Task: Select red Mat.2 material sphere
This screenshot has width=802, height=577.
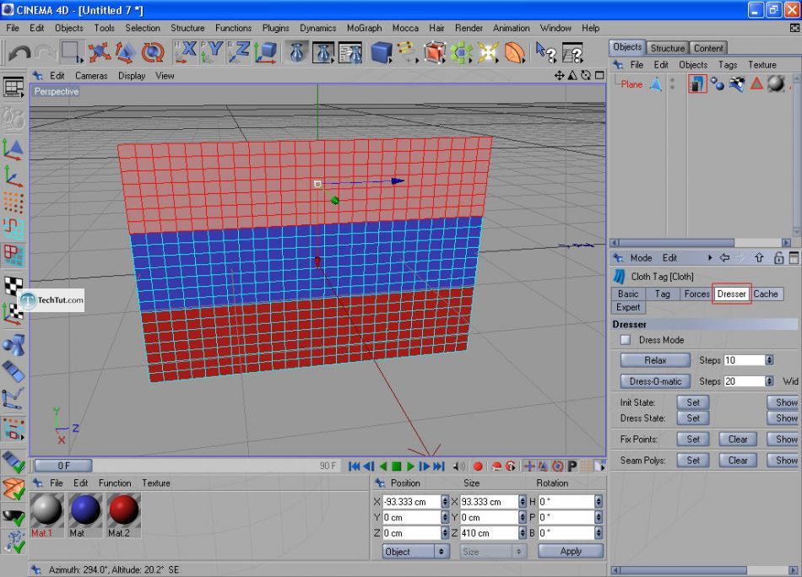Action: [x=124, y=510]
